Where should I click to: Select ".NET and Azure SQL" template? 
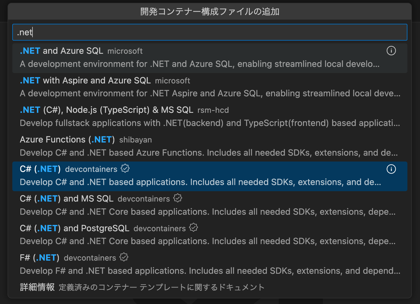[210, 58]
